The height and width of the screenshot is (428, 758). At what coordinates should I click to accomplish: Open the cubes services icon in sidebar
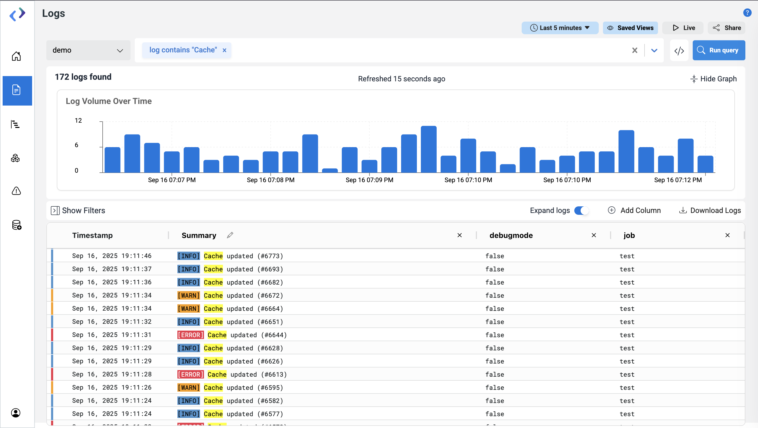15,158
